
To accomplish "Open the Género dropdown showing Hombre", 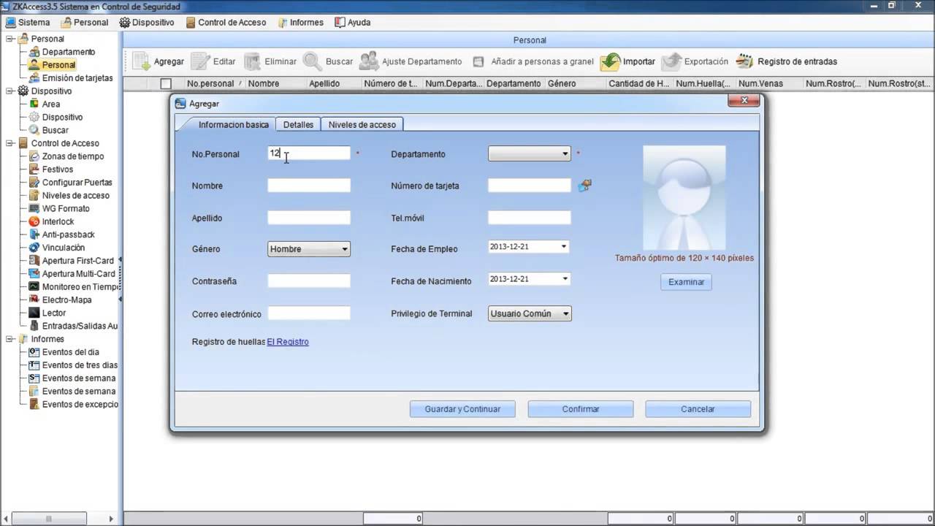I will pyautogui.click(x=308, y=249).
